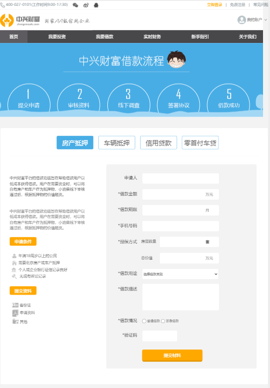The height and width of the screenshot is (388, 270).
Task: Click the 身份证 ID card icon
Action: 16,305
